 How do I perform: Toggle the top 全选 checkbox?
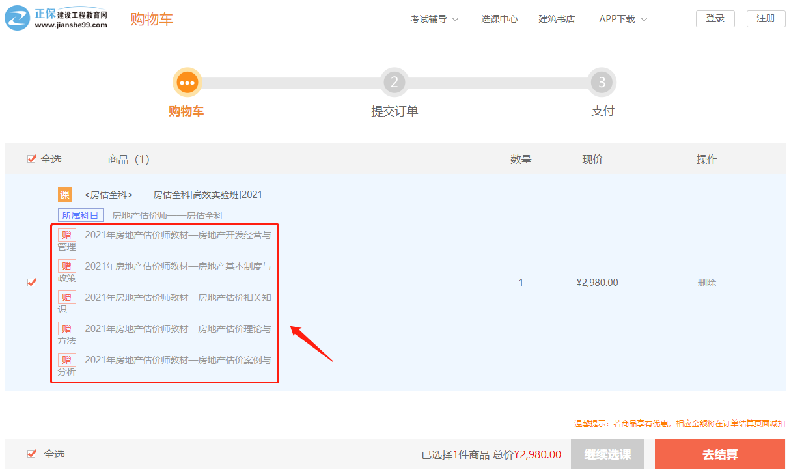click(x=31, y=160)
